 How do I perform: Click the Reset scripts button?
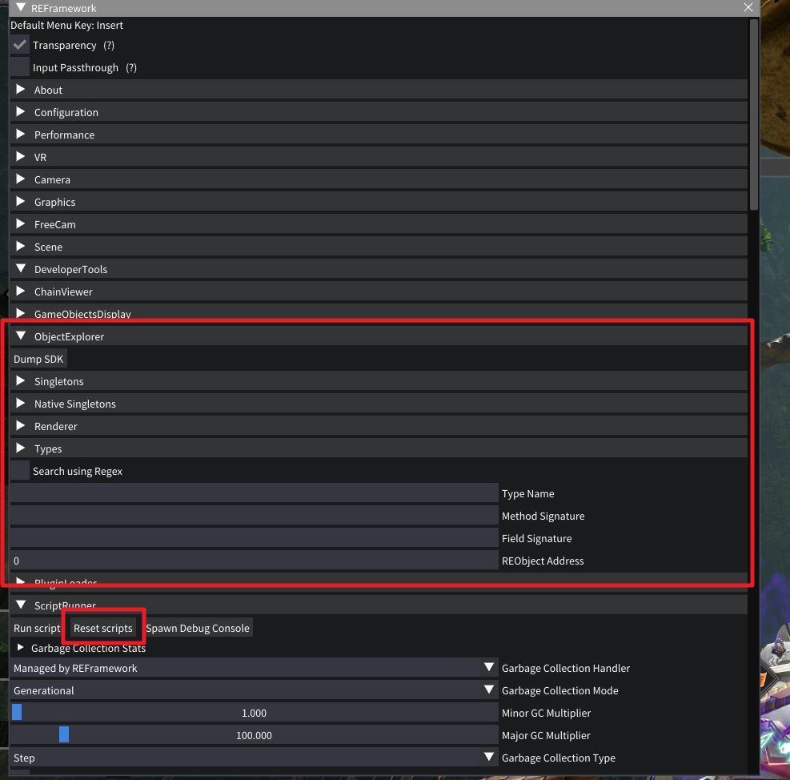[x=103, y=629]
